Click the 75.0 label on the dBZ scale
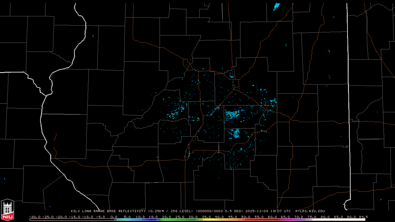The image size is (395, 222). pos(312,217)
